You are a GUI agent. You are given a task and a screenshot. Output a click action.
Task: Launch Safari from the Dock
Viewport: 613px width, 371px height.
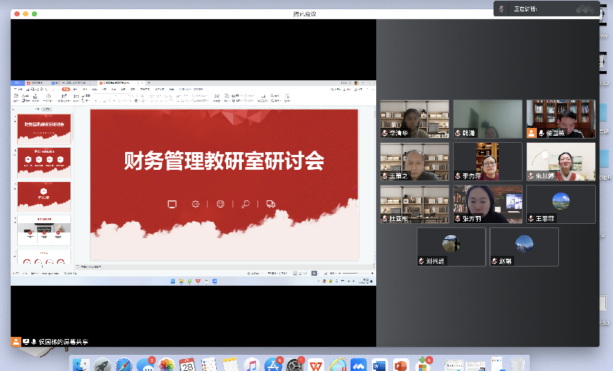124,365
